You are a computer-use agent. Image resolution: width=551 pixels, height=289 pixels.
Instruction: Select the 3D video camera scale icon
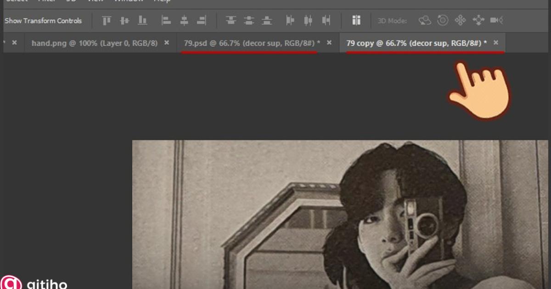(496, 21)
